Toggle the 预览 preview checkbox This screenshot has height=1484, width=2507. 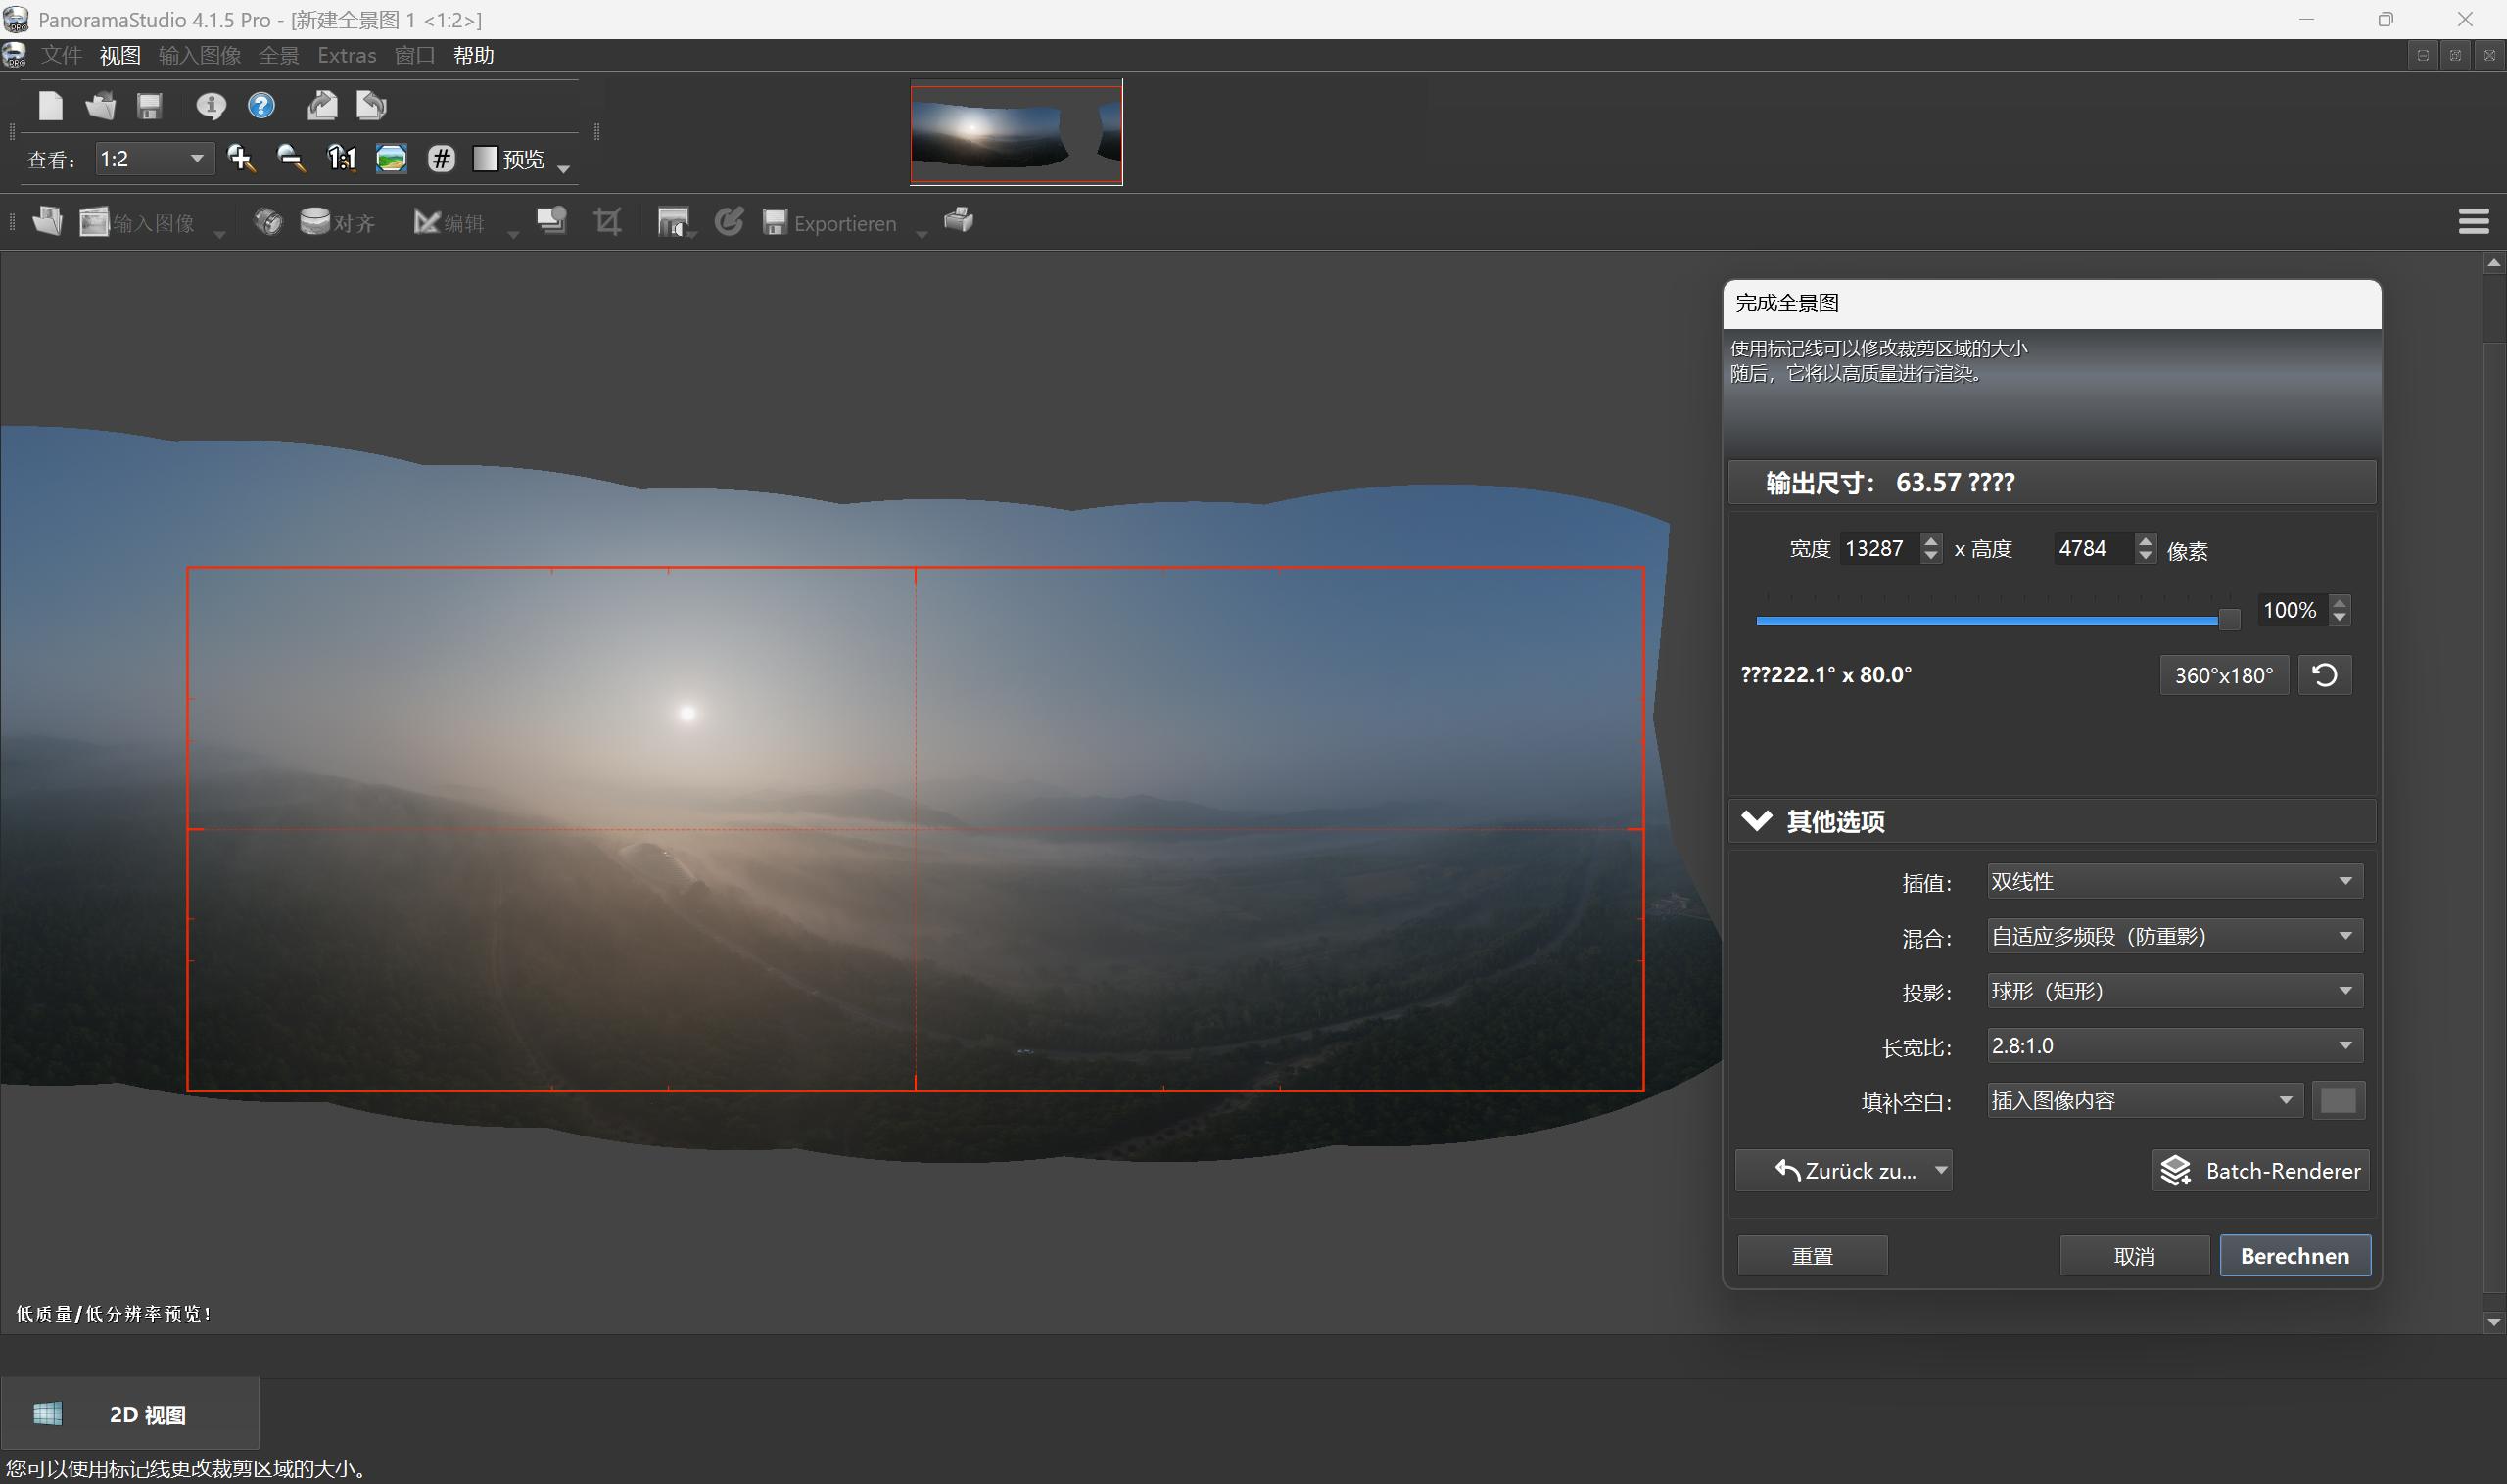485,159
